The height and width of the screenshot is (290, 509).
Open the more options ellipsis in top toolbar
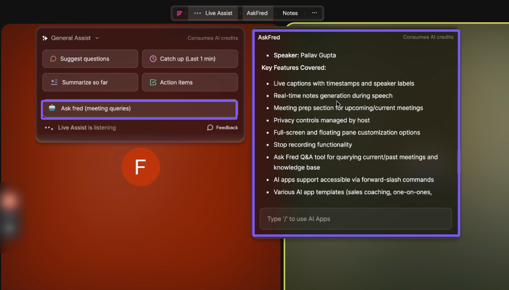point(314,13)
